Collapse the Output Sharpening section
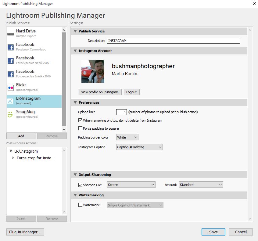 [x=75, y=175]
